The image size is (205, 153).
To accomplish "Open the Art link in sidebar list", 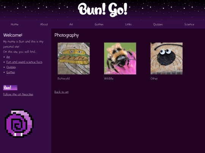I will point(8,57).
